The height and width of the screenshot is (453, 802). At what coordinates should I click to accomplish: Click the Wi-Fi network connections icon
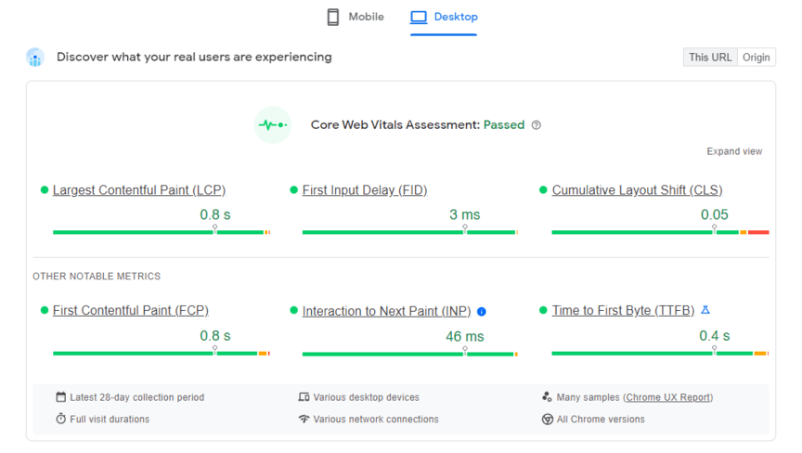click(x=304, y=420)
